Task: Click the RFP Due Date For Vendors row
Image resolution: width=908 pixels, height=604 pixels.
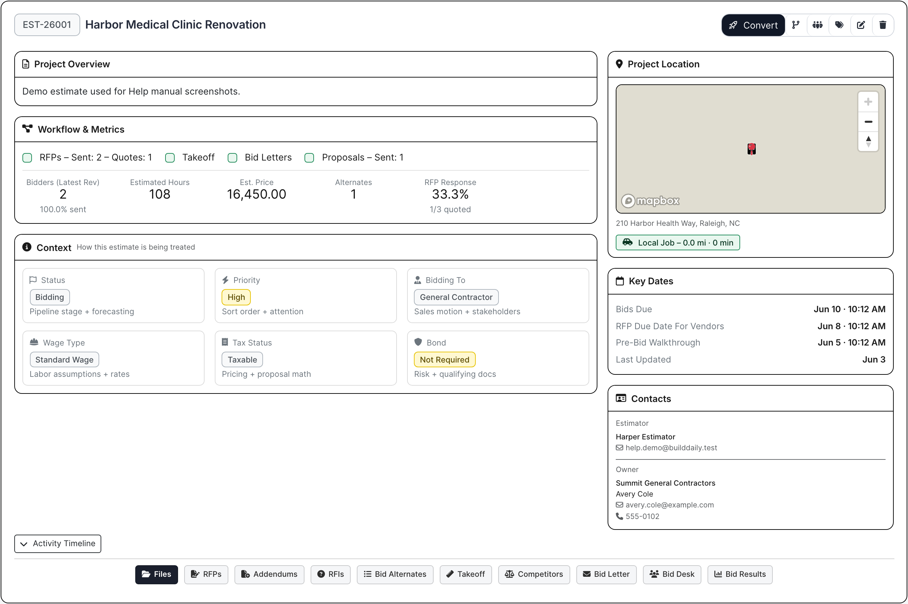Action: (750, 326)
